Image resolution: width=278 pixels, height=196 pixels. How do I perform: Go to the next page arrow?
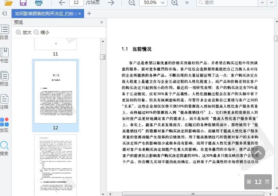111,3
